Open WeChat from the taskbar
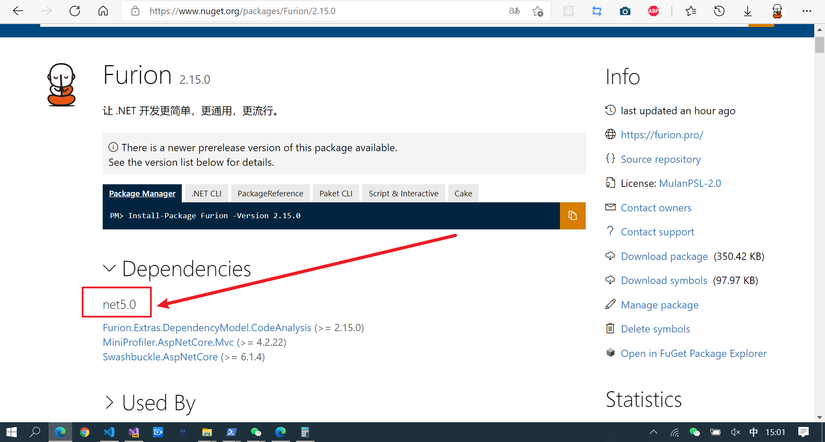825x442 pixels. click(x=256, y=432)
